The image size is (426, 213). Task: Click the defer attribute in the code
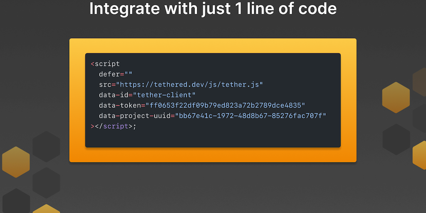109,74
